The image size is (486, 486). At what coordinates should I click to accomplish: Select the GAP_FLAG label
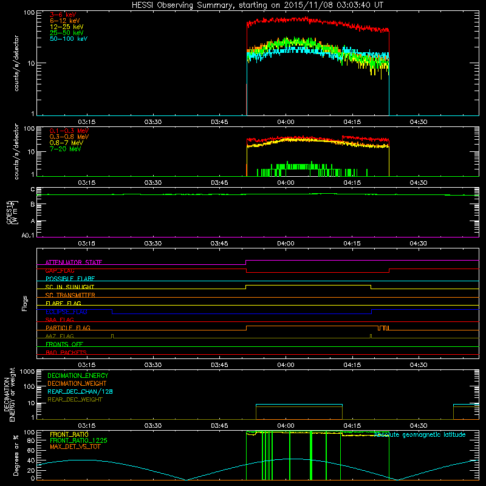[x=60, y=270]
